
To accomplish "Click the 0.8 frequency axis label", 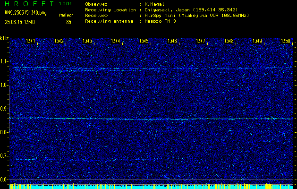I will tap(4, 132).
